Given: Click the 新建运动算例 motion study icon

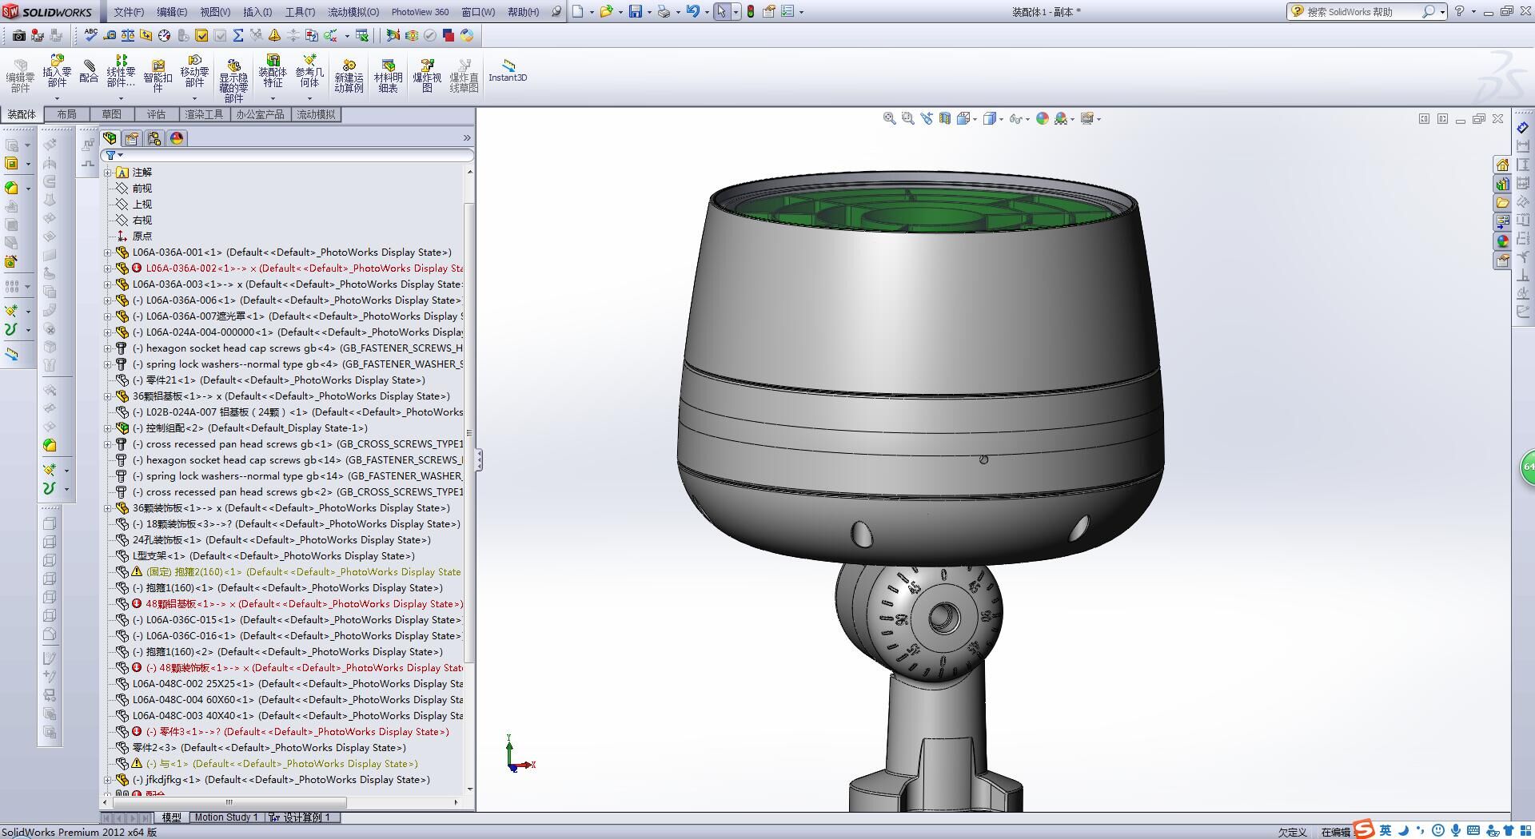Looking at the screenshot, I should pos(349,74).
